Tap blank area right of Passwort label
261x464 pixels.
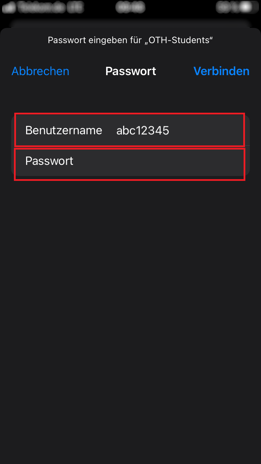tap(157, 161)
